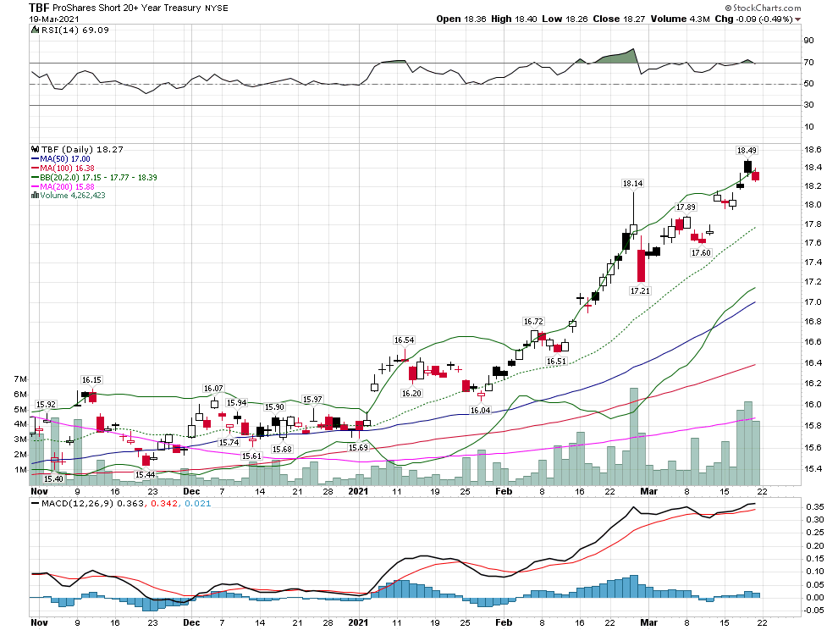
Task: Click the red 0.342 MACD signal value
Action: [163, 503]
